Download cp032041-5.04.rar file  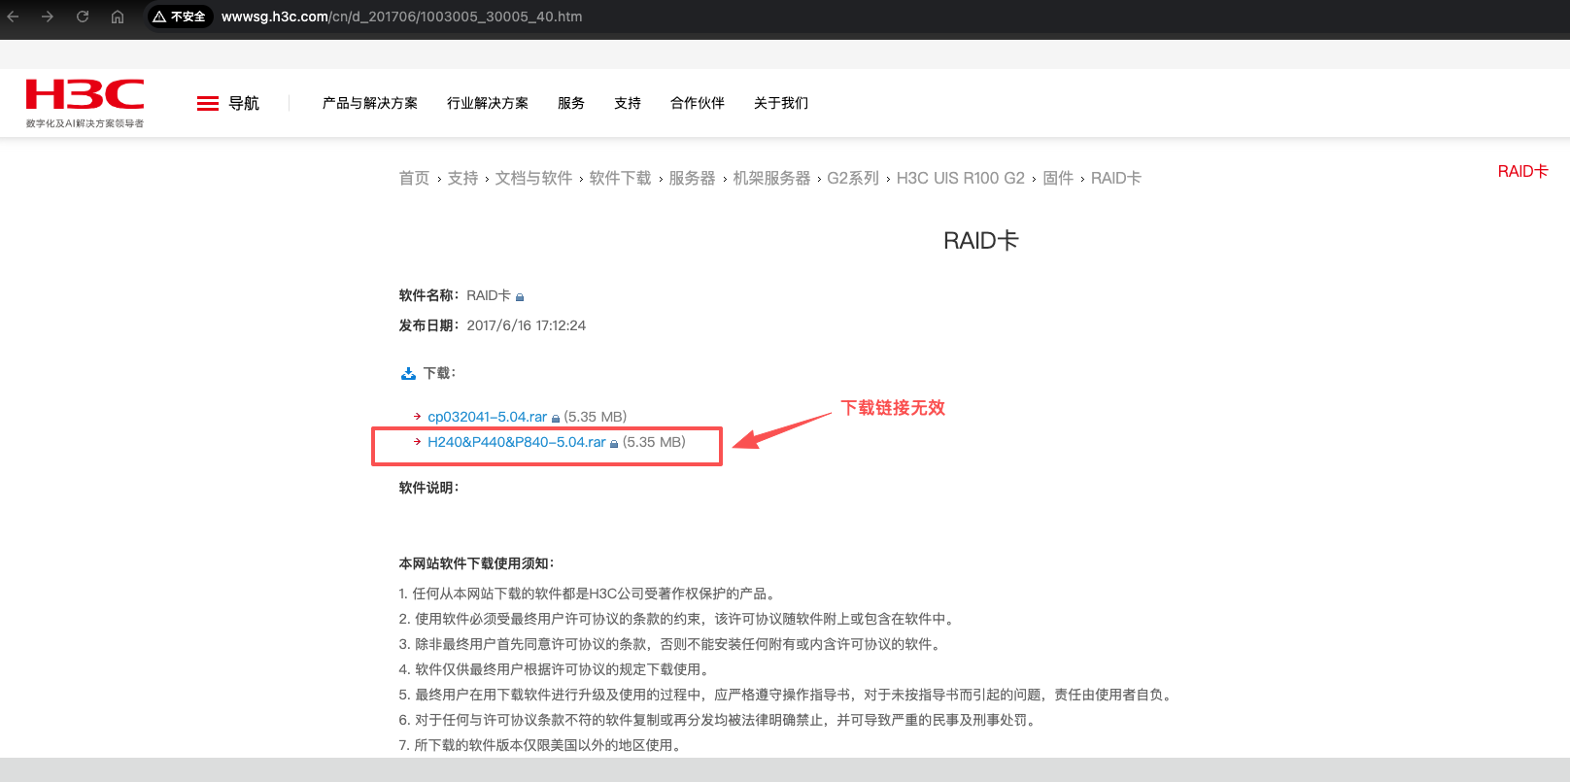[487, 417]
